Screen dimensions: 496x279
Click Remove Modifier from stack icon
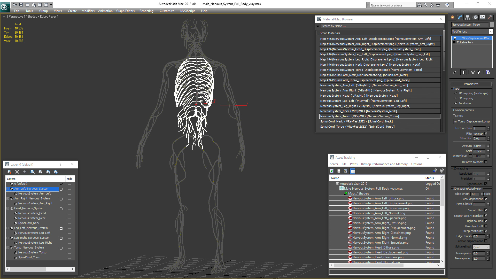click(479, 72)
